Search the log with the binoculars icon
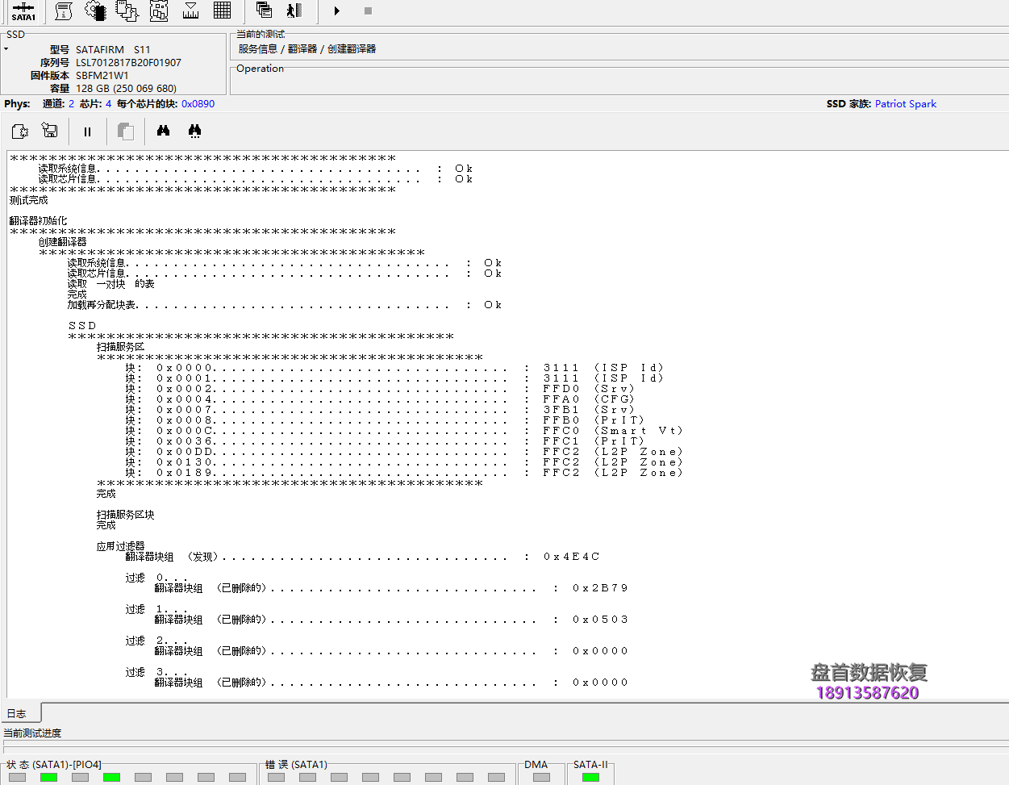 [x=163, y=131]
